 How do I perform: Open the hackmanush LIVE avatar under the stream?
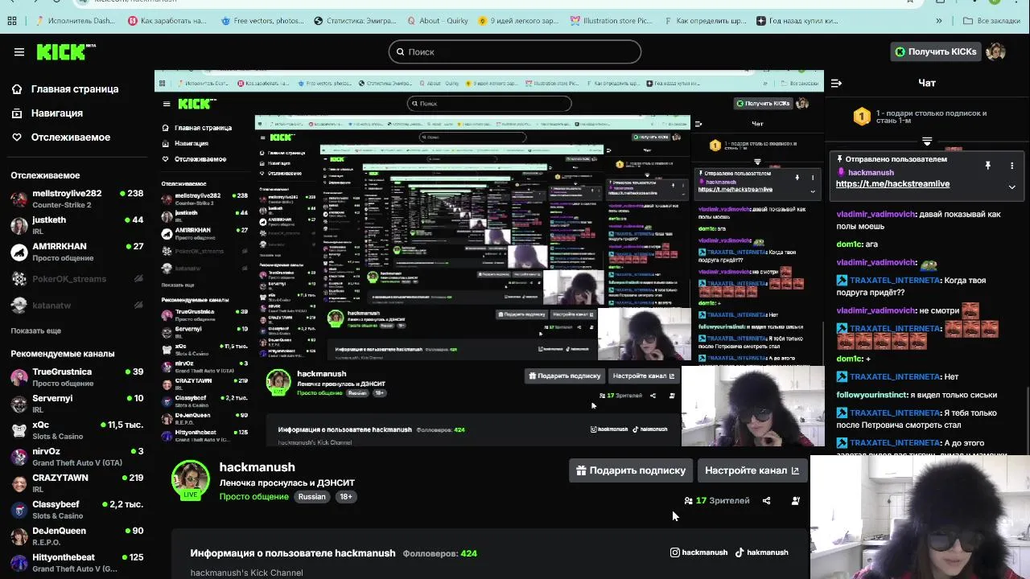191,480
